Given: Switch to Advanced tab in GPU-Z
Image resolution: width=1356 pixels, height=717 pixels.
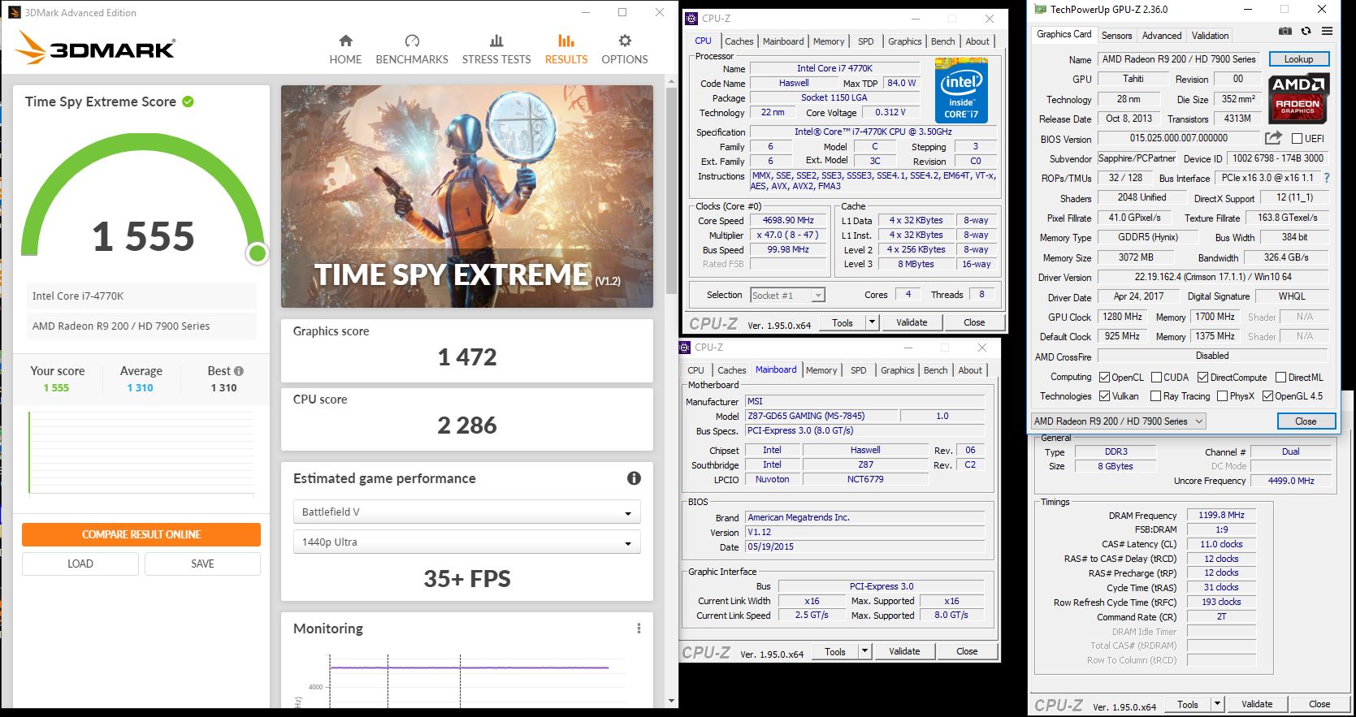Looking at the screenshot, I should 1162,36.
